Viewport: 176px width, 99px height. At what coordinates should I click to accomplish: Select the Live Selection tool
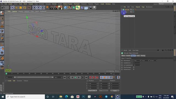click(12, 8)
